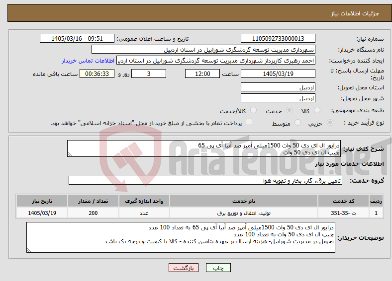Image resolution: width=392 pixels, height=281 pixels.
Task: Open the اطلاعات تماس خریدار link
Action: [88, 61]
